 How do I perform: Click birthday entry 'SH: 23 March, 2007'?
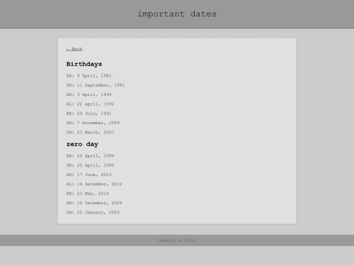point(90,132)
